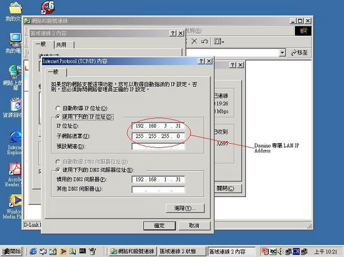Open Internet Explorer from quick launch bar

coord(33,251)
